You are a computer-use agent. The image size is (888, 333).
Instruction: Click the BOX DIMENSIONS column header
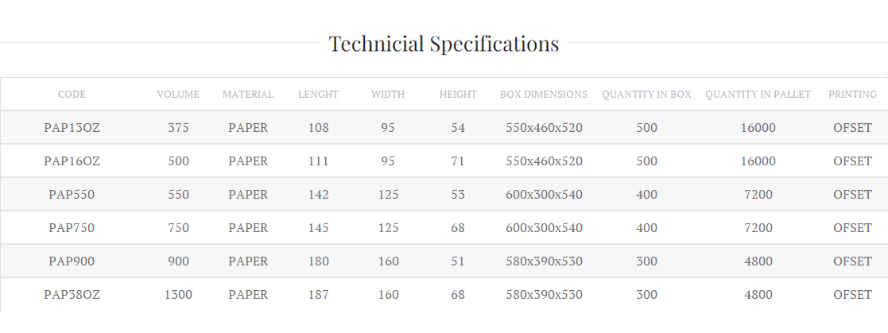544,95
